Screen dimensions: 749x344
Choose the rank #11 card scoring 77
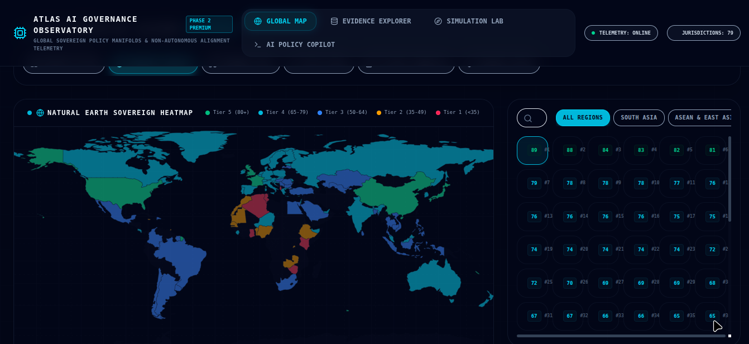click(675, 183)
